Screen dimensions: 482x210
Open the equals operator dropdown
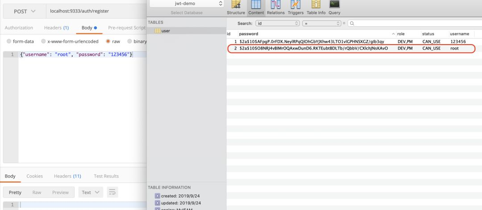pos(321,23)
